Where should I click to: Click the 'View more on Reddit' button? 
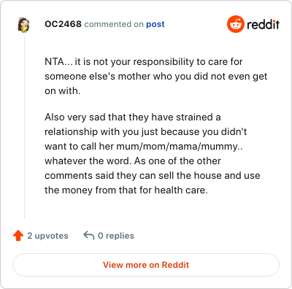[x=146, y=265]
